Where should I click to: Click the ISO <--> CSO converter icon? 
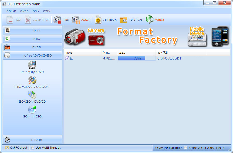pyautogui.click(x=32, y=110)
